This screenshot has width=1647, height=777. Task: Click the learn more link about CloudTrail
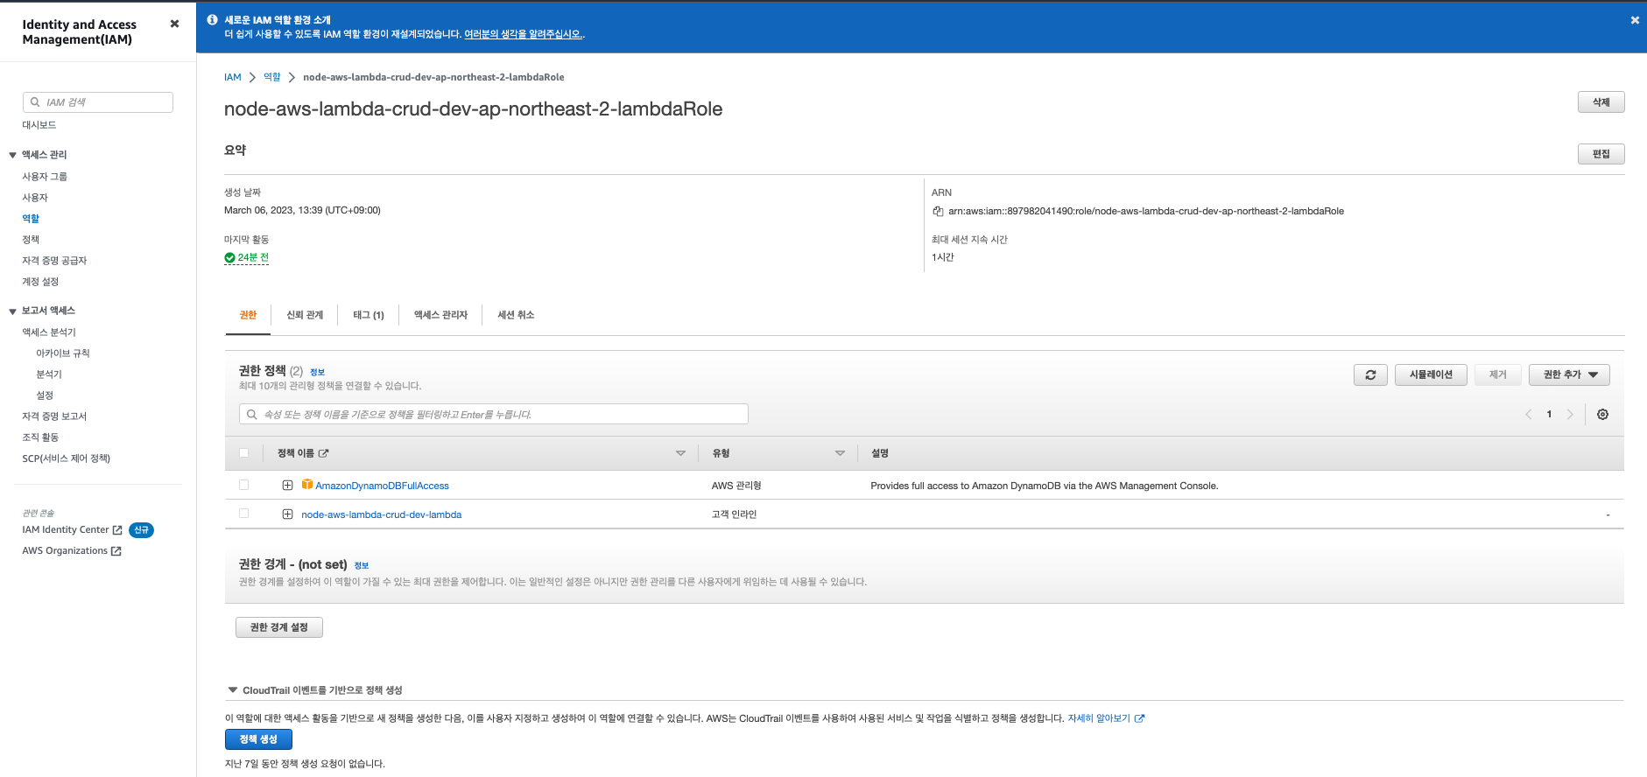pyautogui.click(x=1099, y=718)
